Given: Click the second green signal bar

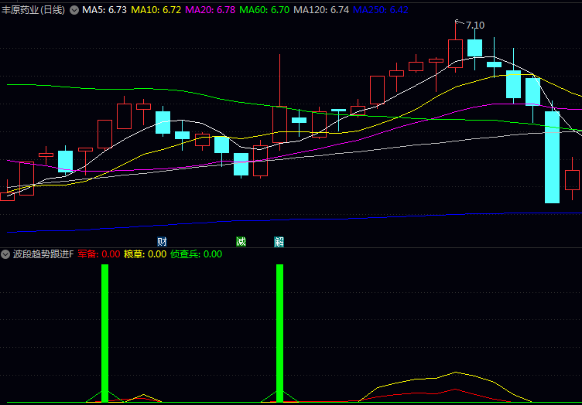Looking at the screenshot, I should pos(279,332).
